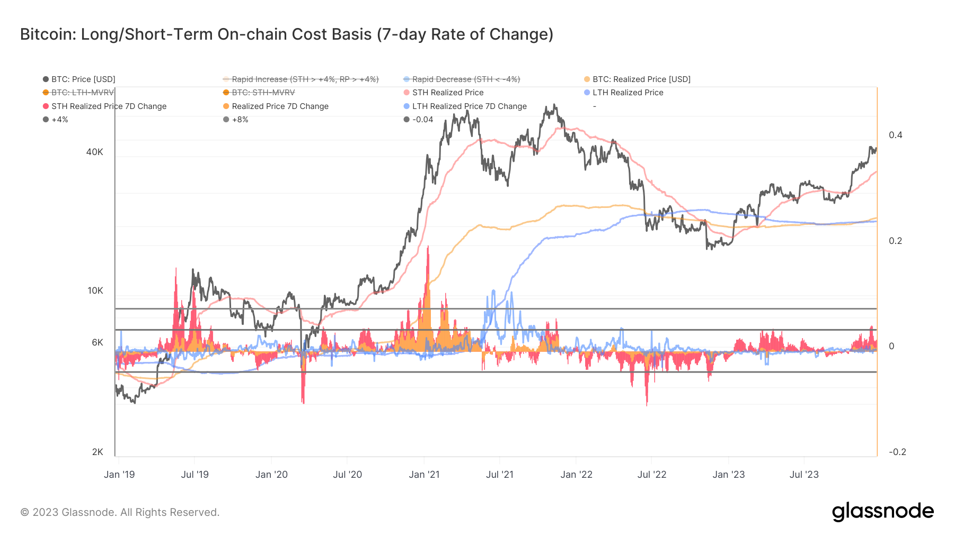Click the Jan '21 x-axis tick label
The image size is (954, 536).
pyautogui.click(x=424, y=475)
